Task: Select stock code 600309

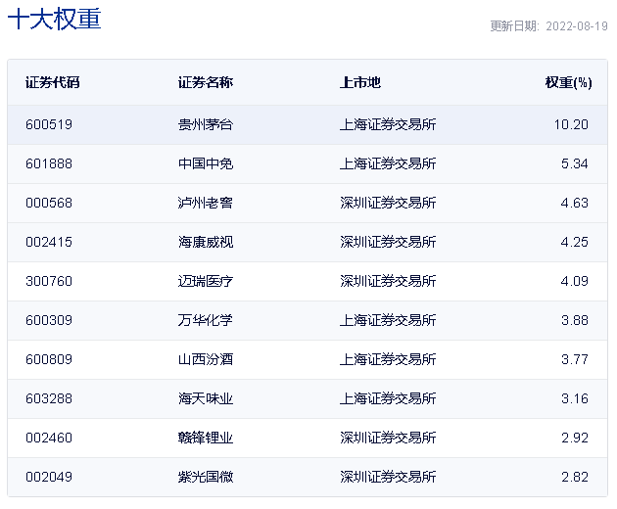Action: (49, 320)
